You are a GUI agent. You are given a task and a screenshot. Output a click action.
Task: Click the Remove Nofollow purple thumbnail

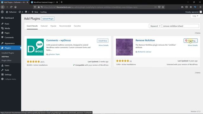click(x=124, y=47)
